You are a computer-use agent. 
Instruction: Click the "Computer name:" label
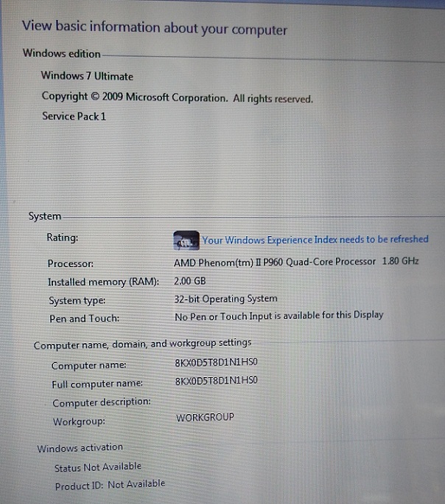(89, 365)
